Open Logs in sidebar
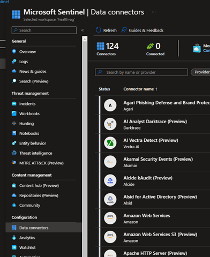Image resolution: width=210 pixels, height=257 pixels. pos(24,62)
